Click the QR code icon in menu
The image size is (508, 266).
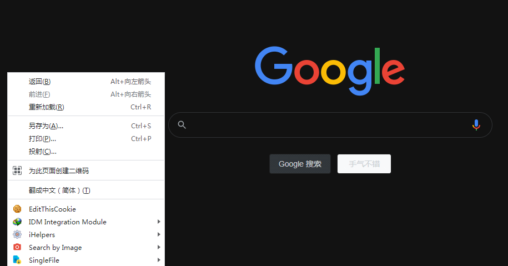point(17,170)
